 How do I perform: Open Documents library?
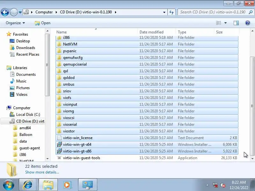pyautogui.click(x=26, y=74)
